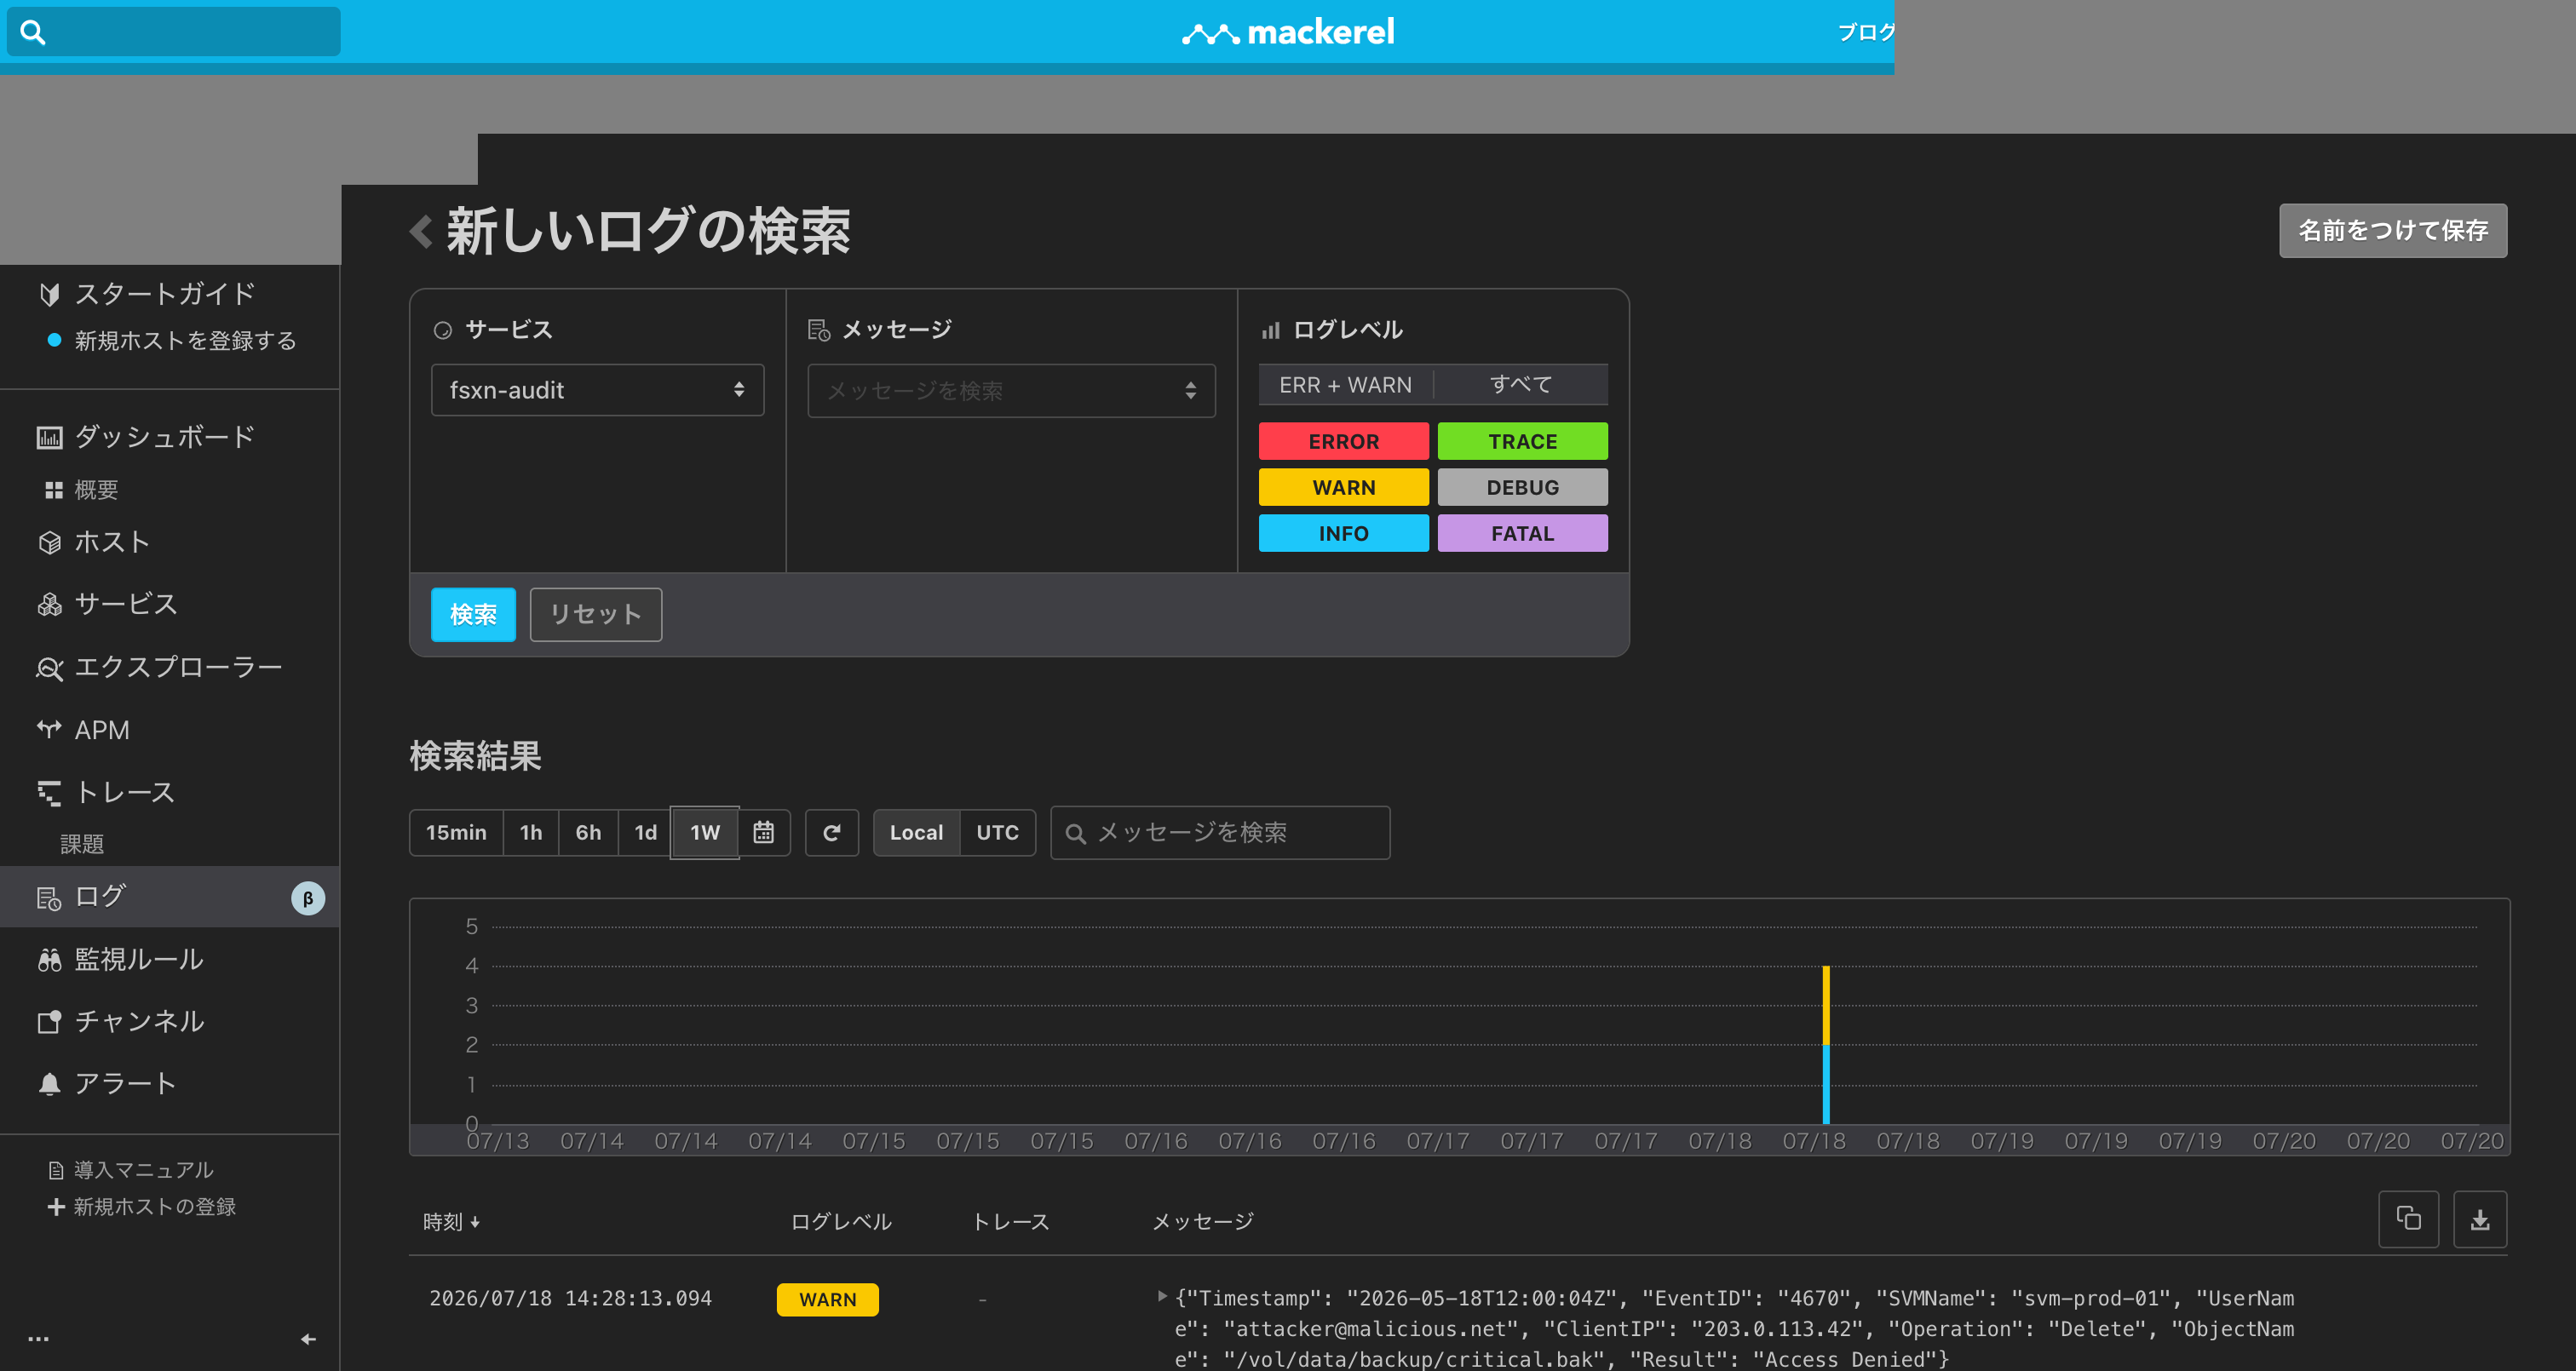Image resolution: width=2576 pixels, height=1371 pixels.
Task: Toggle the TRACE log level
Action: pos(1522,441)
